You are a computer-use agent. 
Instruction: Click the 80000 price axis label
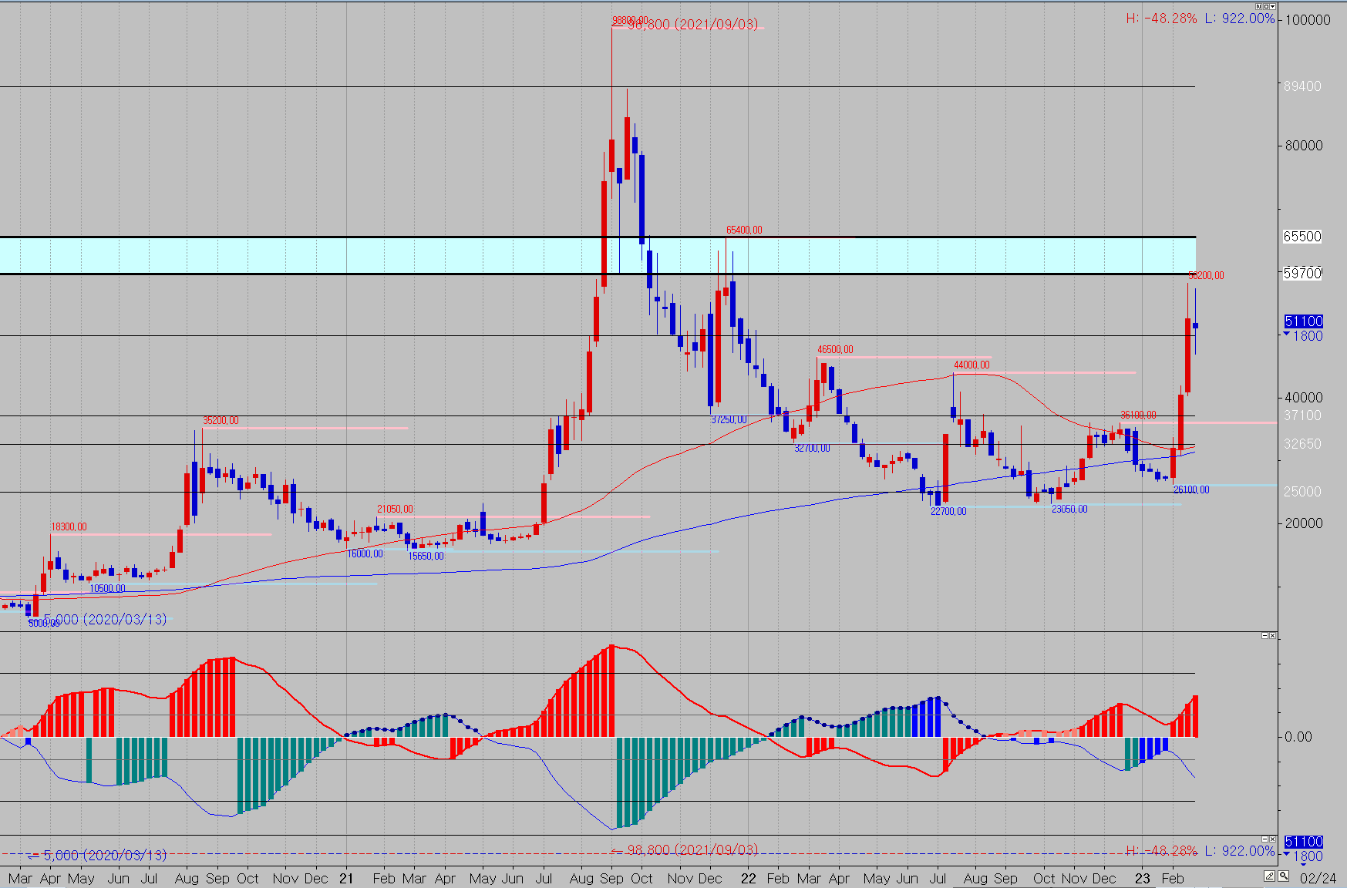pyautogui.click(x=1302, y=145)
